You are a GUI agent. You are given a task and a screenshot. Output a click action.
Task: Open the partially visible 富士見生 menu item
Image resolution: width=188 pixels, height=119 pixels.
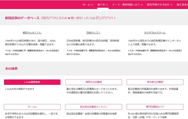pyautogui.click(x=182, y=5)
